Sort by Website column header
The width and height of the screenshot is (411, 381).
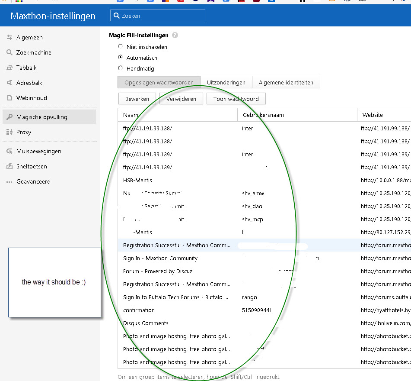(384, 115)
